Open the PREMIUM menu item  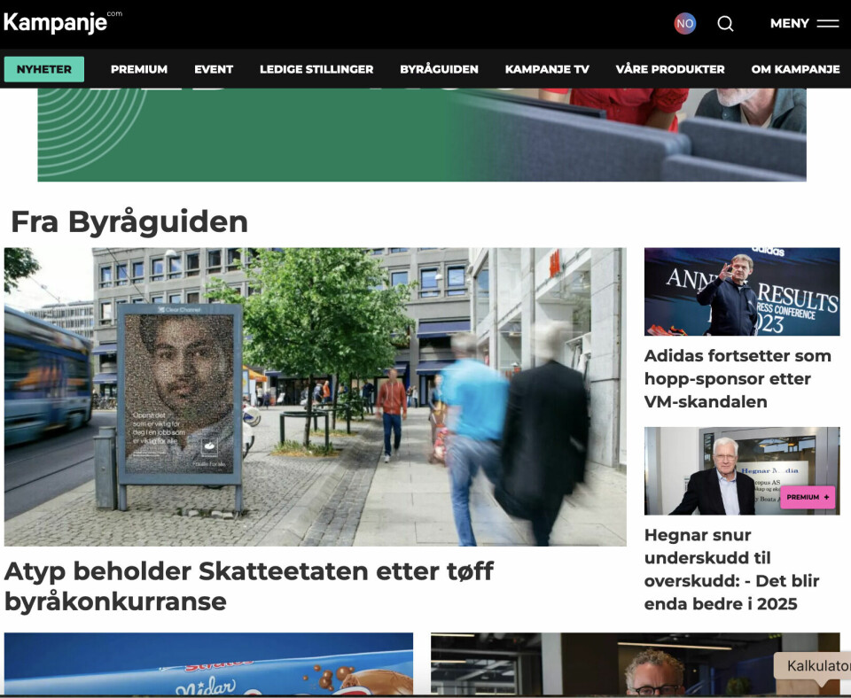[x=139, y=69]
